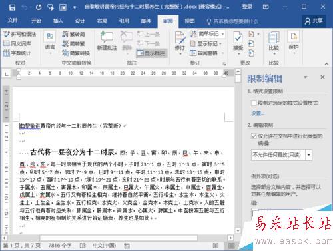The image size is (333, 251).
Task: Open the Thesaurus (同义词库)
Action: click(17, 43)
